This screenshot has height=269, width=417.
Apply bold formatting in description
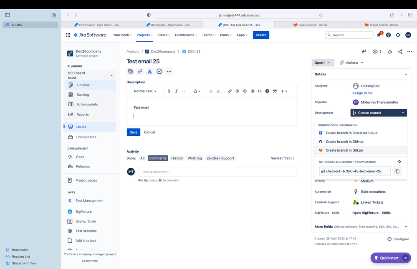click(169, 91)
